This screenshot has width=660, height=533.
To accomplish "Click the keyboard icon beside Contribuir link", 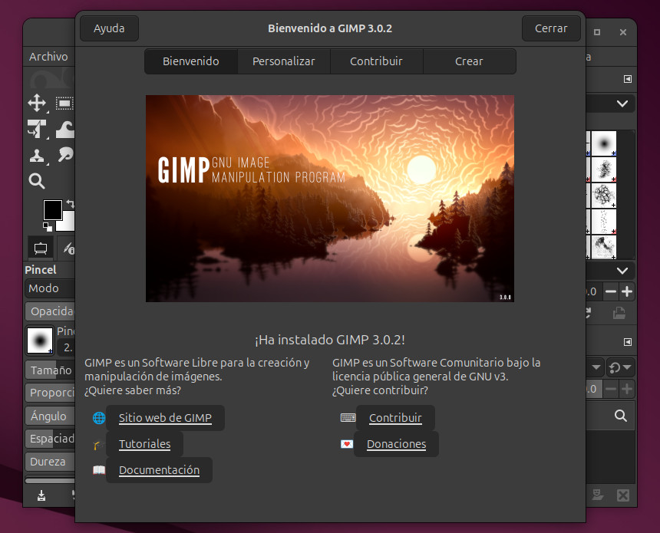I will 348,418.
